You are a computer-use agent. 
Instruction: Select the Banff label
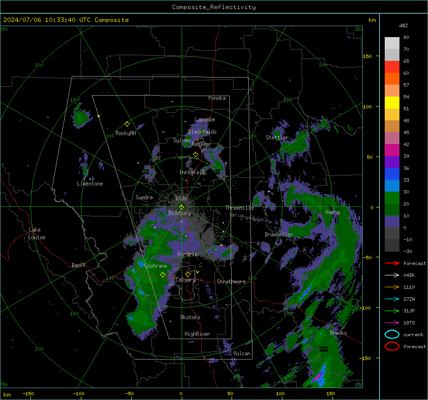78,265
